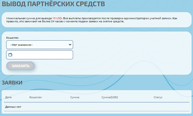Click the "Минимальная сумма для вывода" text

(28, 18)
